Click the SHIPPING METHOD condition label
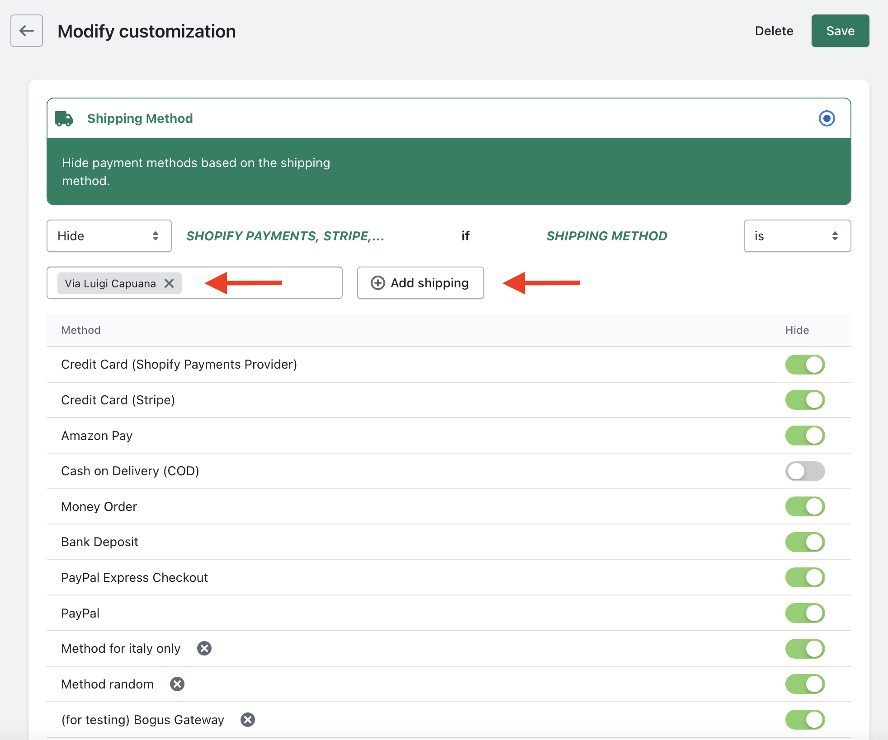 point(607,236)
